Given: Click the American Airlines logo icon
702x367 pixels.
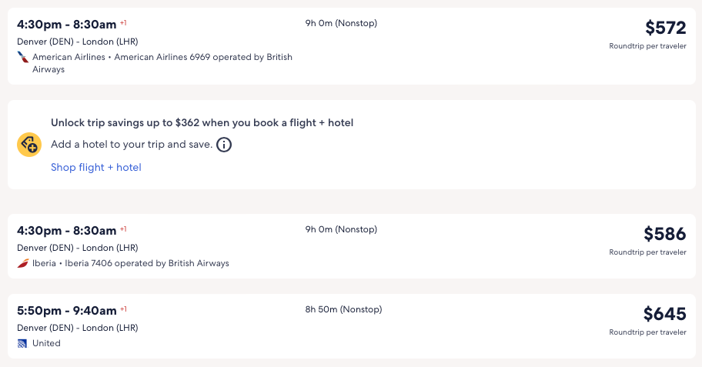Looking at the screenshot, I should coord(23,57).
